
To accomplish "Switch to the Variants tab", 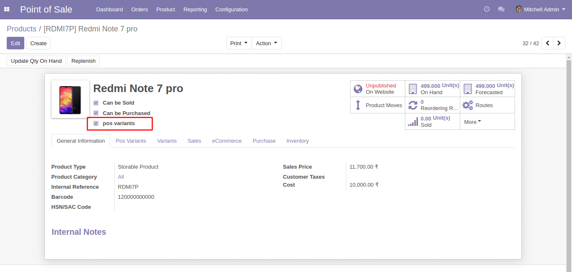I will [x=167, y=141].
